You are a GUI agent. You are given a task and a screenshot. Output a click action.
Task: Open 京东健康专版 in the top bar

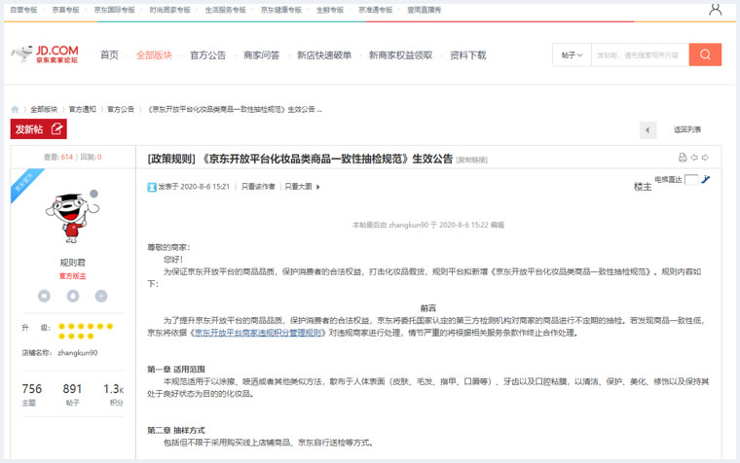(281, 10)
